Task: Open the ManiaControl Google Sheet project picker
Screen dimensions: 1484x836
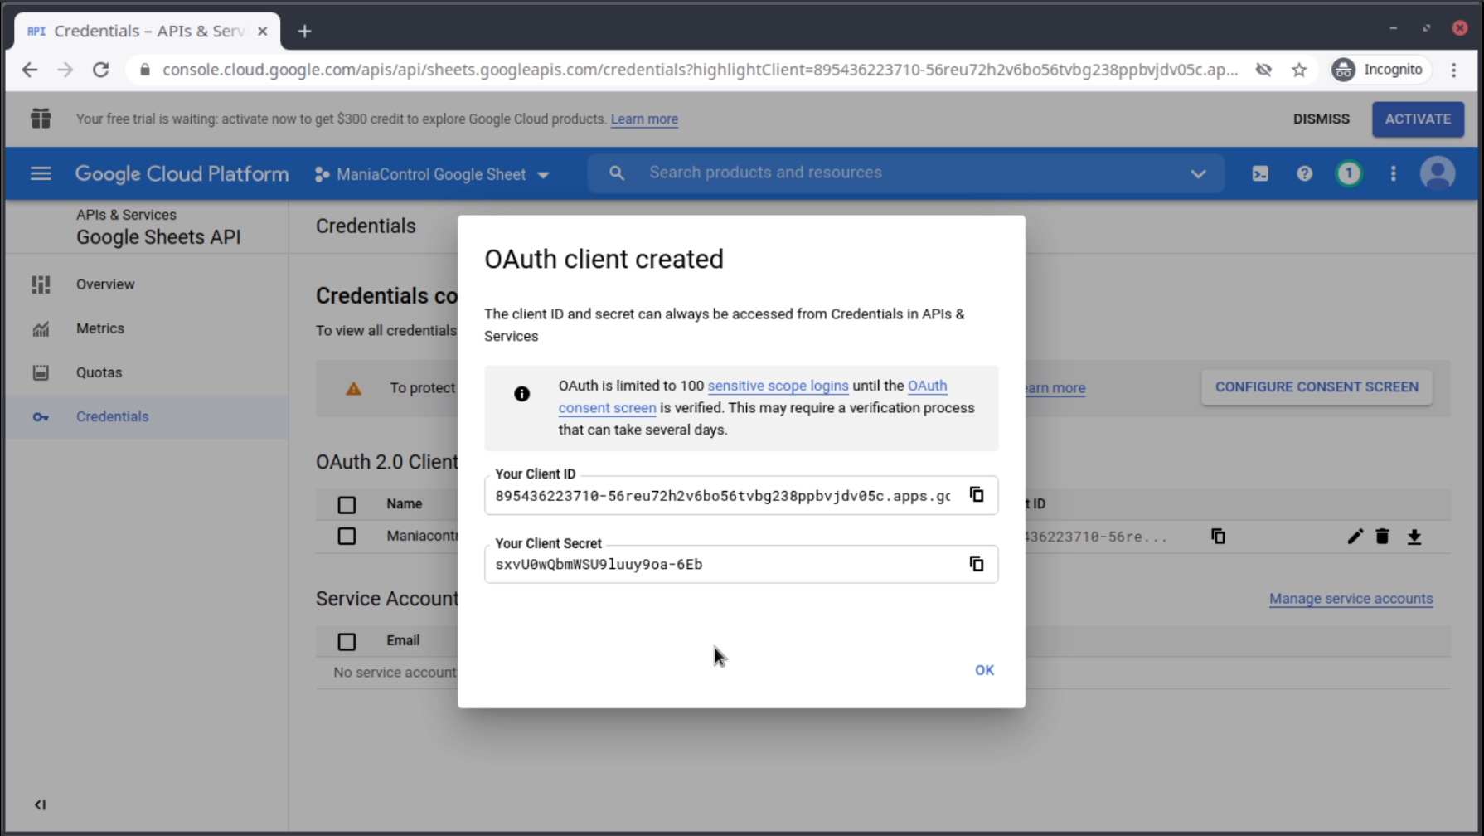Action: (432, 175)
